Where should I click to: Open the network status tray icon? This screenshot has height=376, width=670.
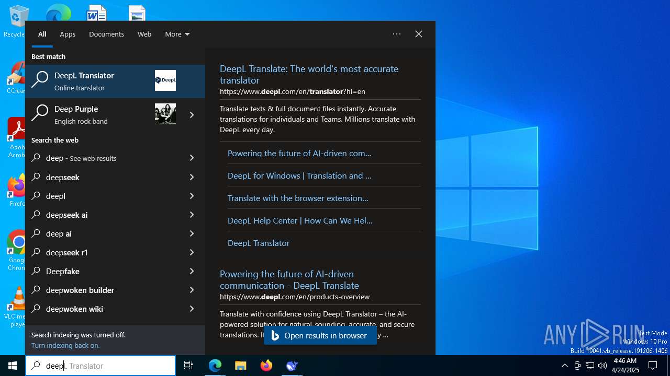(590, 366)
